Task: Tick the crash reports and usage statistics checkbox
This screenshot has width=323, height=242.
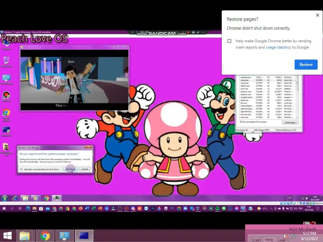Action: tap(229, 41)
